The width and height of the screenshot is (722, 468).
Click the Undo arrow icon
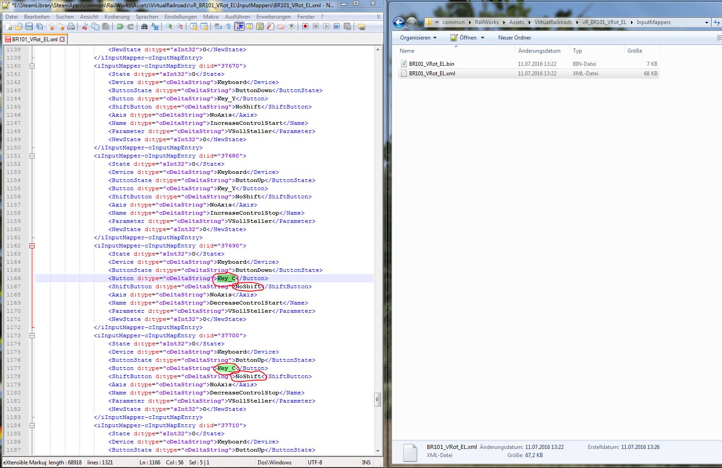(x=120, y=27)
